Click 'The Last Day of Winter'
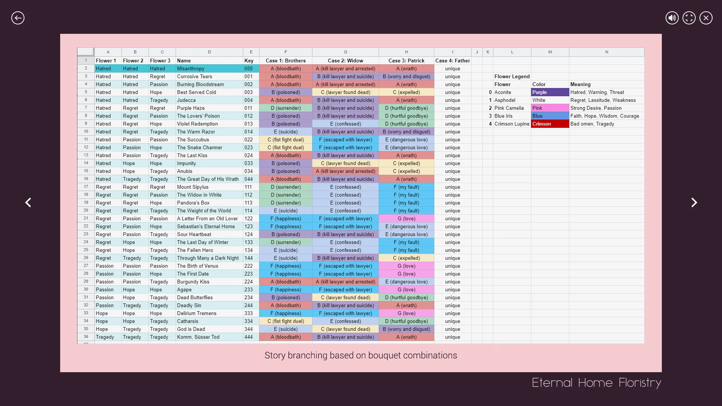This screenshot has width=722, height=406. click(209, 242)
